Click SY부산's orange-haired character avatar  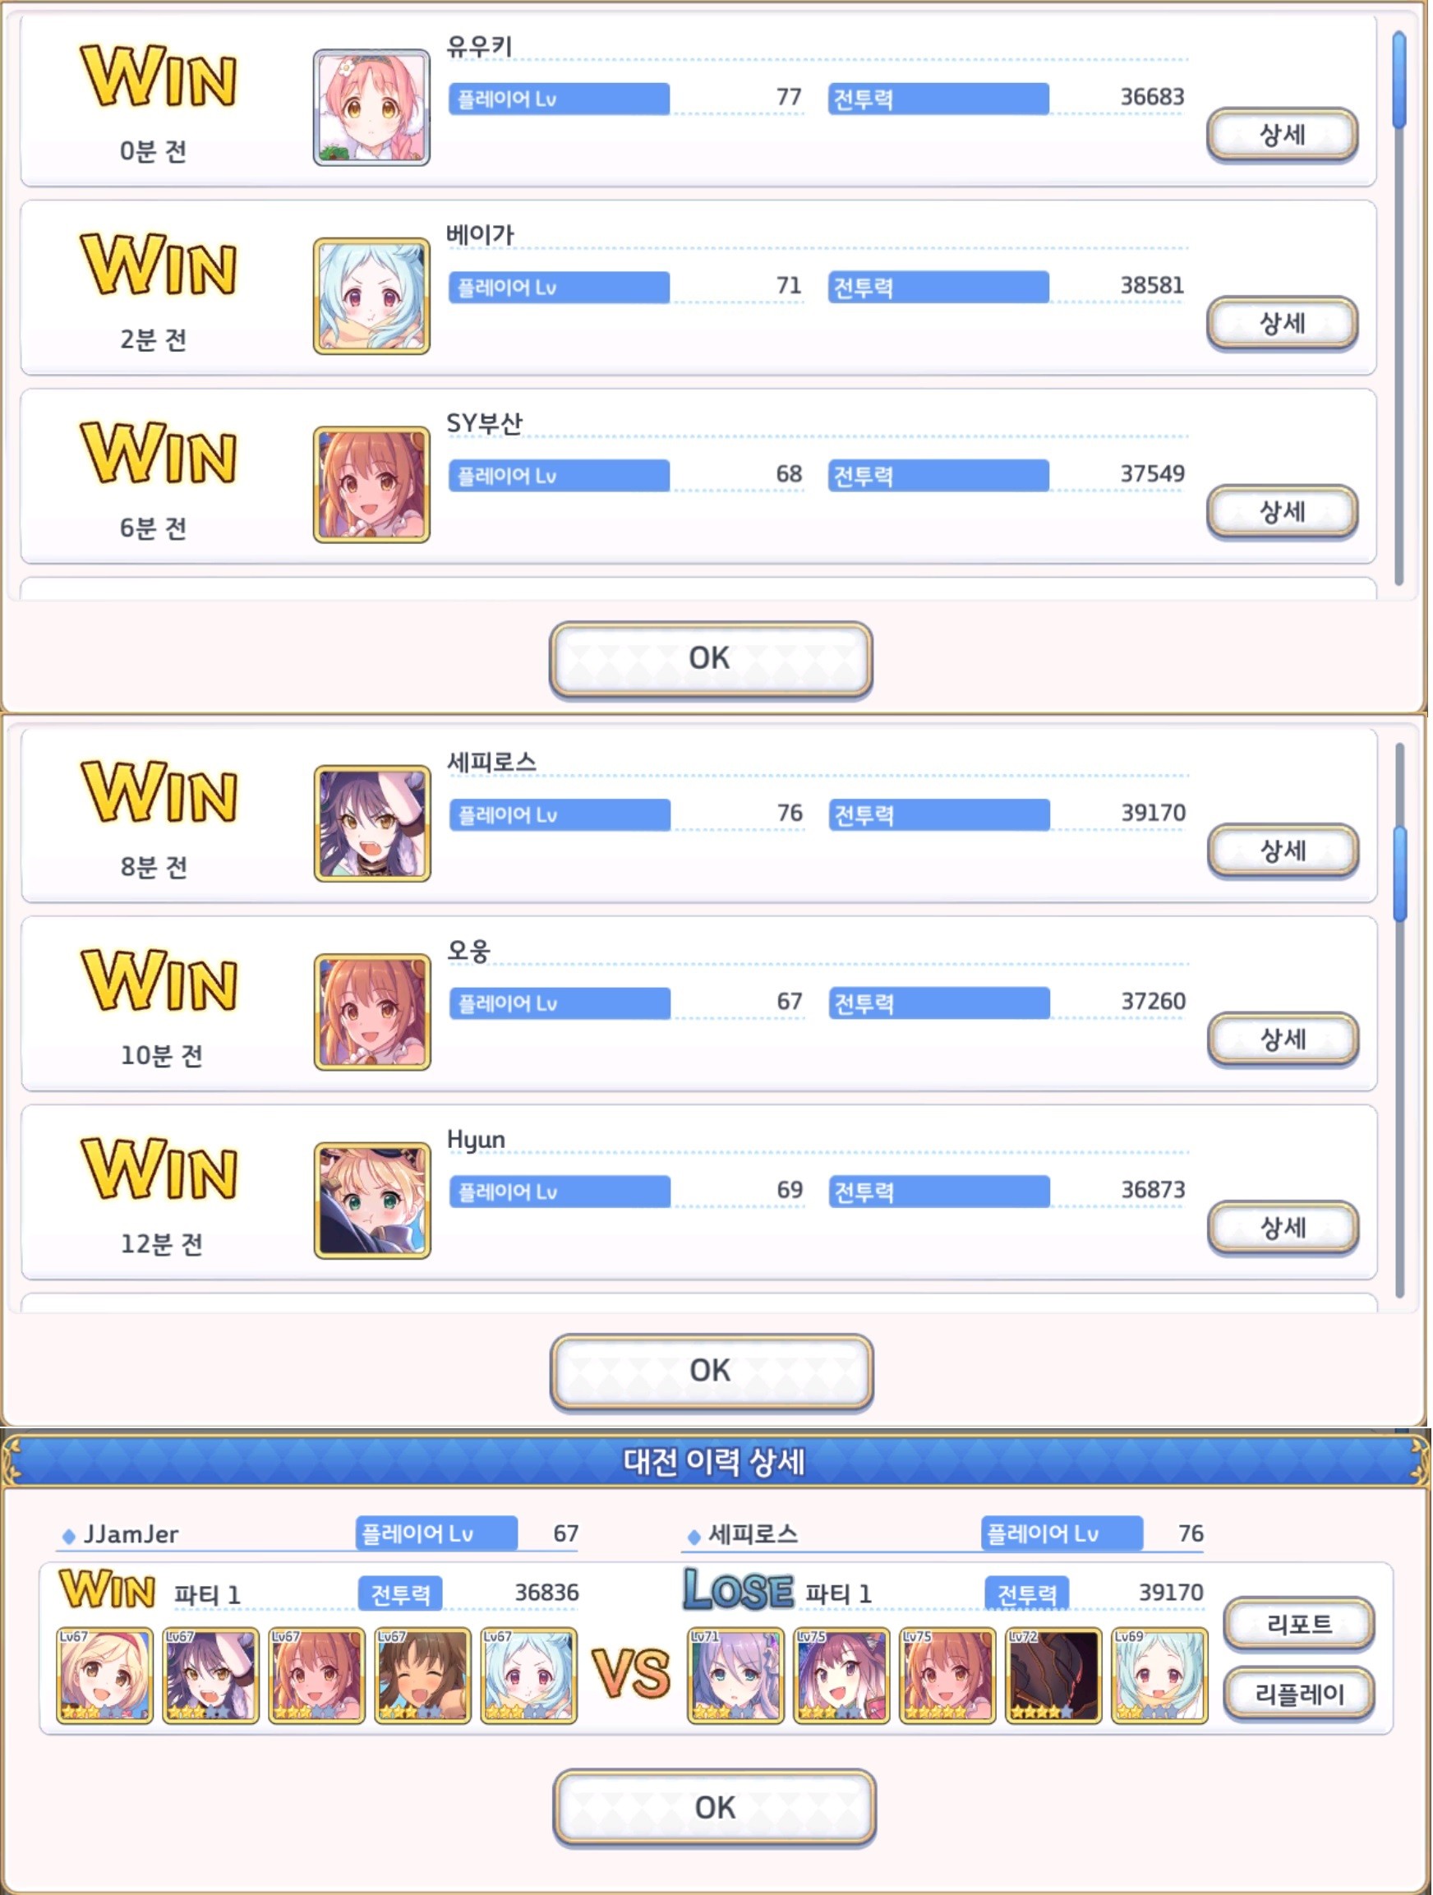371,484
